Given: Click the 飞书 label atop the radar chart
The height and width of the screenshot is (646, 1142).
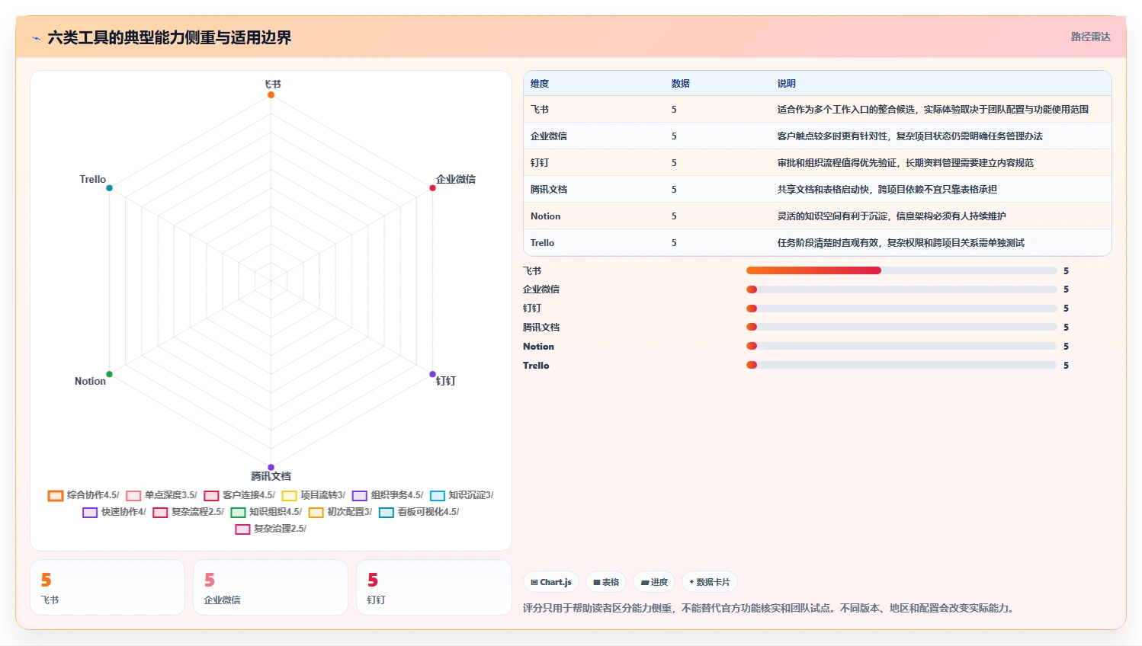Looking at the screenshot, I should click(x=272, y=84).
